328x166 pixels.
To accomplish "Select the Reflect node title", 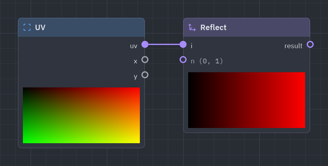I will [213, 27].
